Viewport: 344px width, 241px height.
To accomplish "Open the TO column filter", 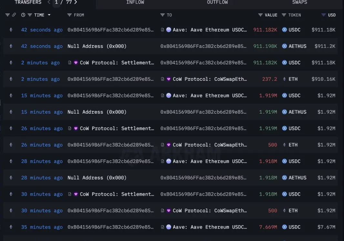I will tap(162, 15).
